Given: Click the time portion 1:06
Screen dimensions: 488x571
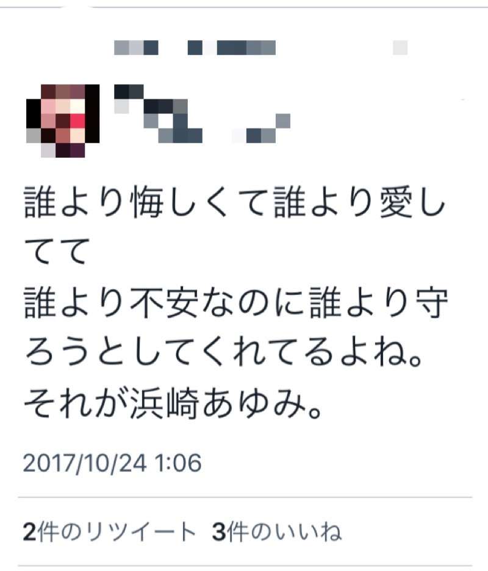Looking at the screenshot, I should pos(179,463).
